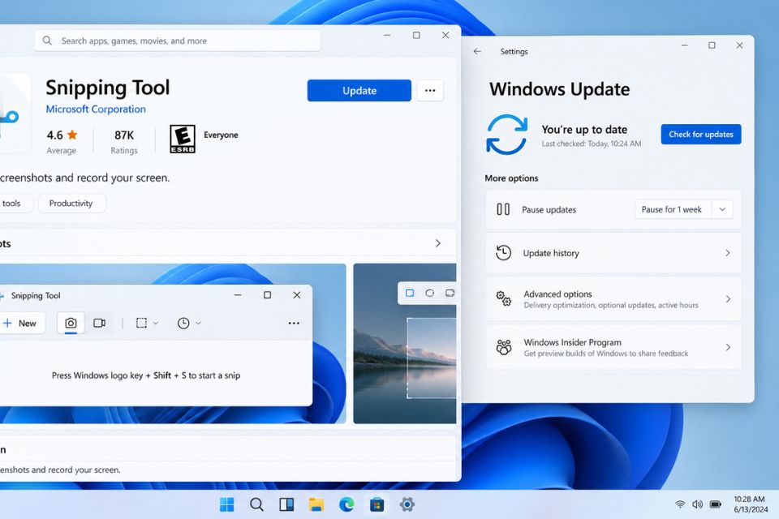Switch to Microsoft Store taskbar icon

point(377,504)
